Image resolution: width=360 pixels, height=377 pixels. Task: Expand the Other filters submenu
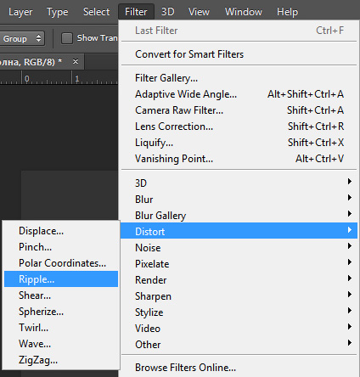pos(239,345)
